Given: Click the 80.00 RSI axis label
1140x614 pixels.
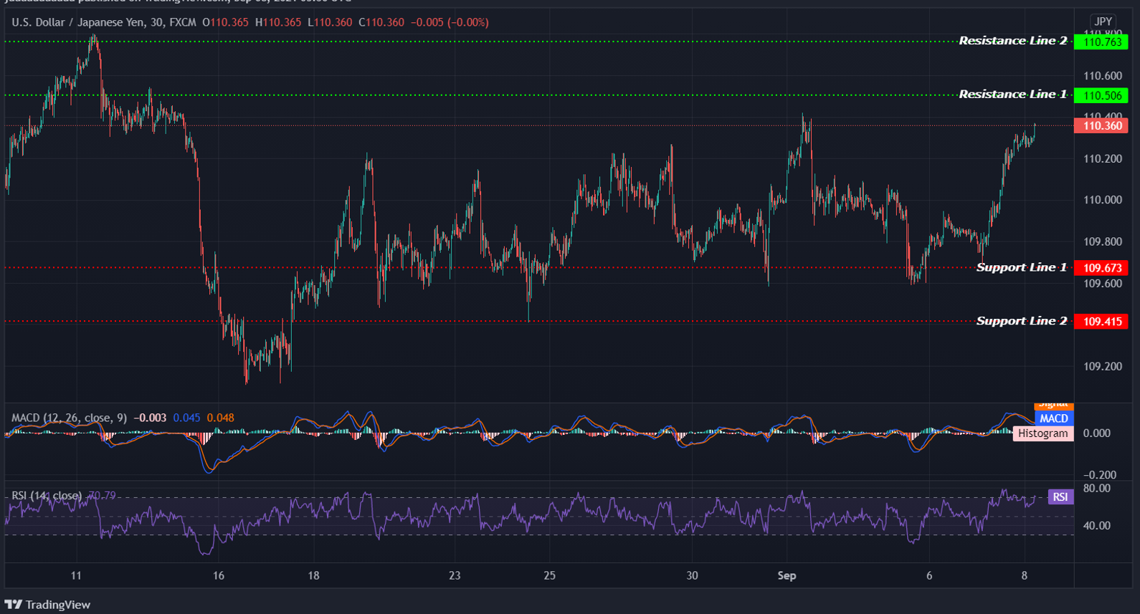Looking at the screenshot, I should click(1097, 488).
